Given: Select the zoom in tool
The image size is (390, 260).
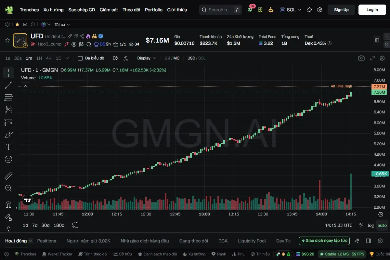Looking at the screenshot, I should (x=8, y=188).
